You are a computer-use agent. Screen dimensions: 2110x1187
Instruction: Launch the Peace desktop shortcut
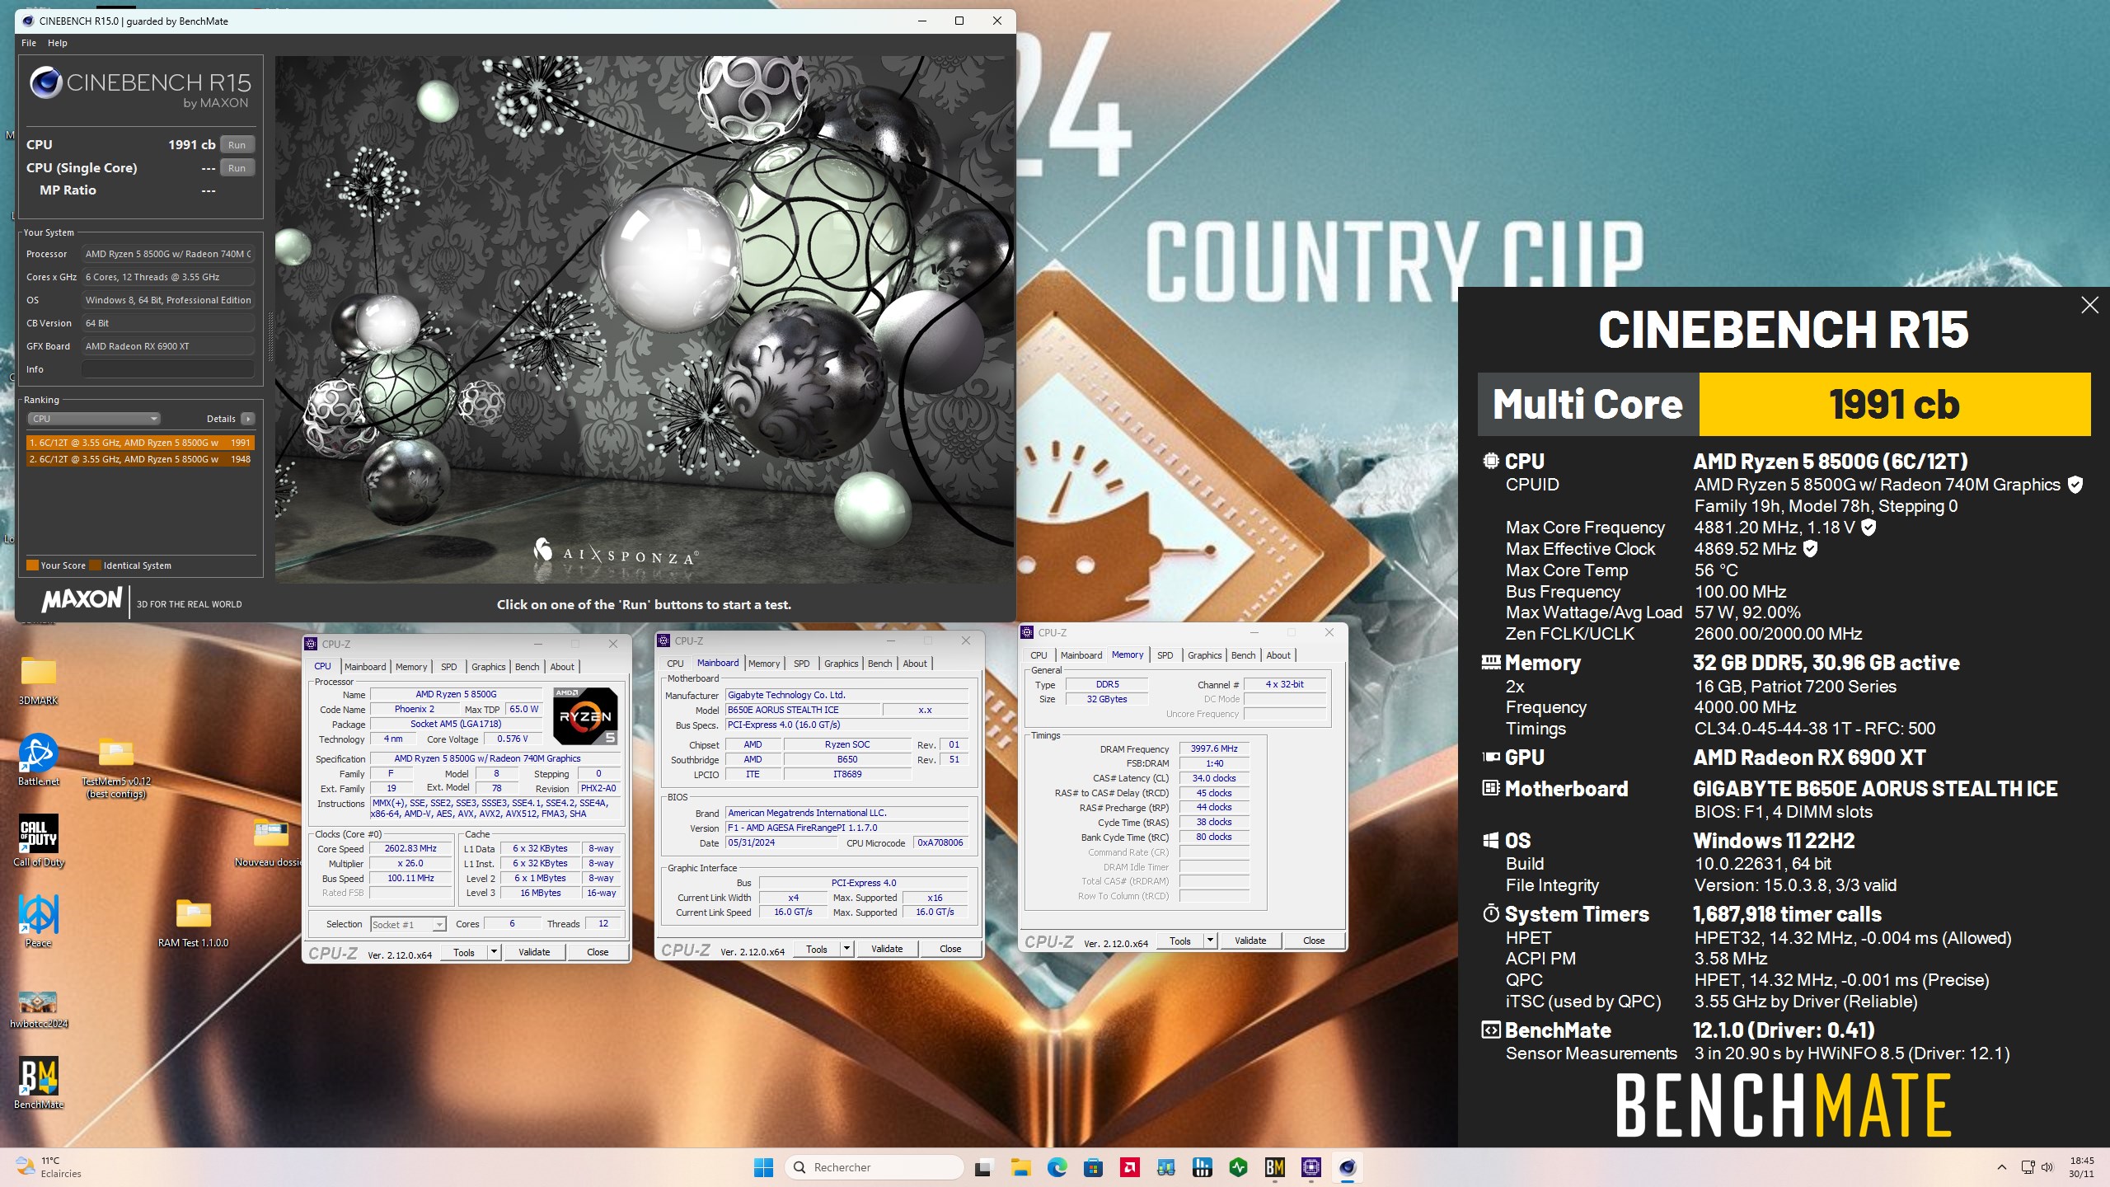38,921
